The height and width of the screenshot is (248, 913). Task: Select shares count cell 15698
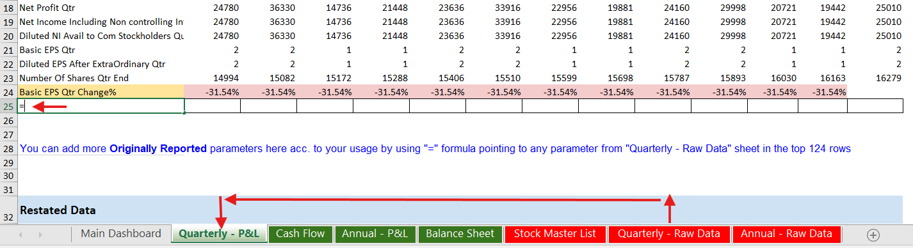click(607, 78)
